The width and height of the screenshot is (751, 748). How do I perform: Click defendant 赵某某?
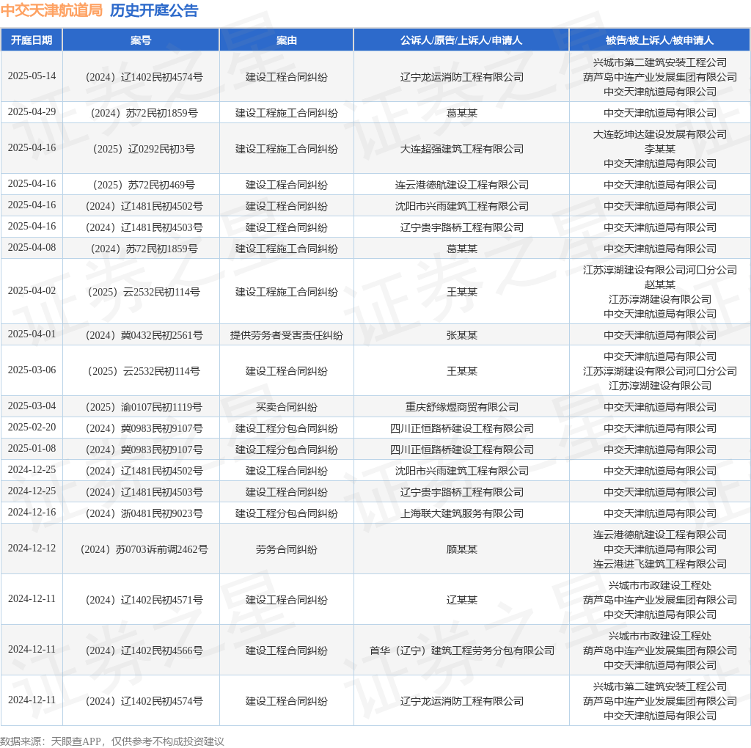coord(660,285)
